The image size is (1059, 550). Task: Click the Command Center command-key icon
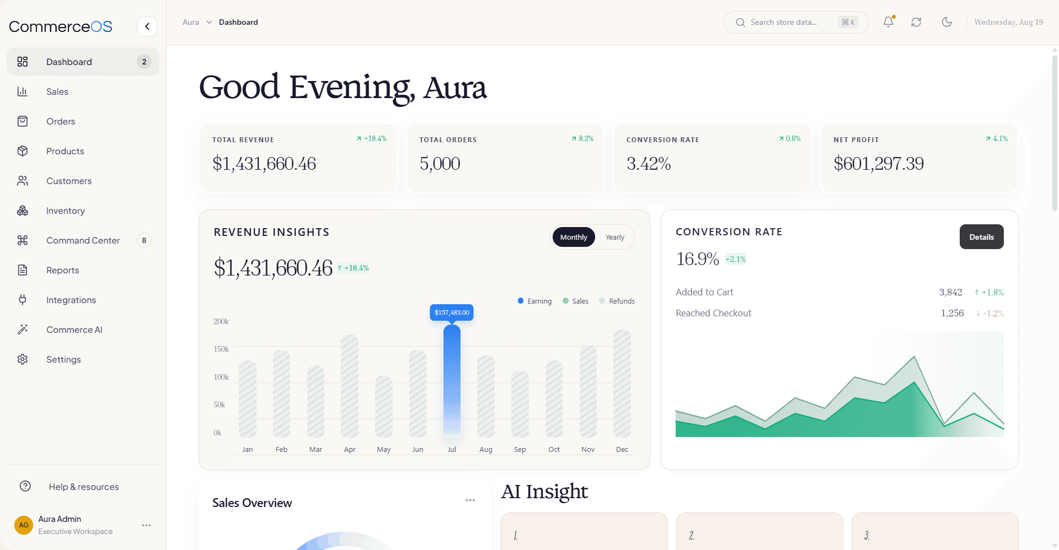click(23, 240)
